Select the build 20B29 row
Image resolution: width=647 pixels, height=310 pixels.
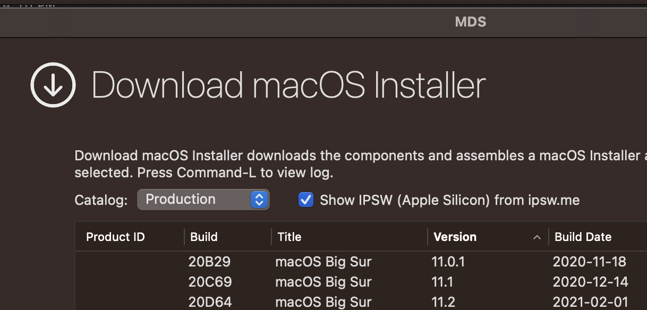point(209,261)
